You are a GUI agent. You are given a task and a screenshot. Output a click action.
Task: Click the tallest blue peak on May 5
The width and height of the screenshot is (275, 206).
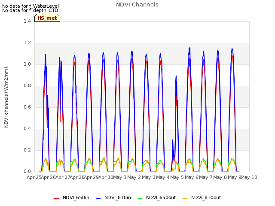(189, 48)
